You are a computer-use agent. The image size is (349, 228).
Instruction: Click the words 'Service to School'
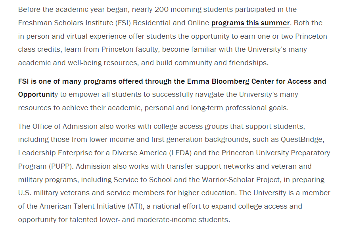142,180
